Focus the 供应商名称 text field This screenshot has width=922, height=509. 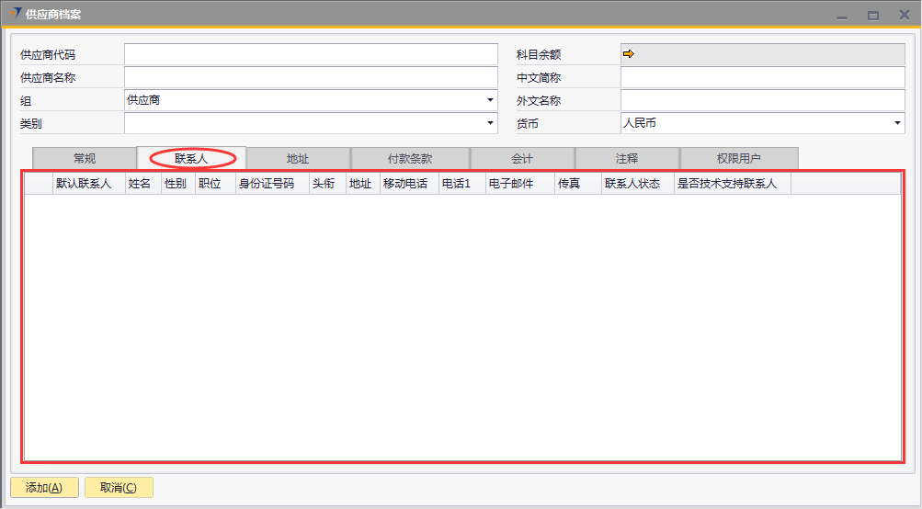pos(310,77)
